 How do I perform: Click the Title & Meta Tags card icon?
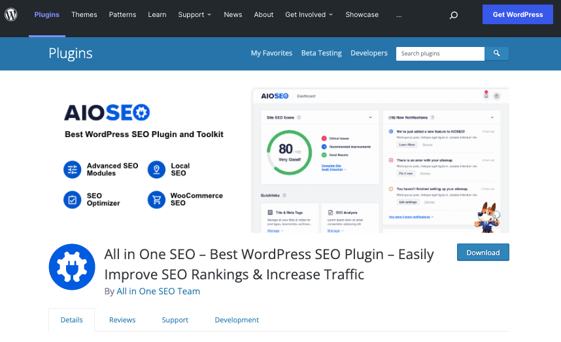(x=270, y=212)
